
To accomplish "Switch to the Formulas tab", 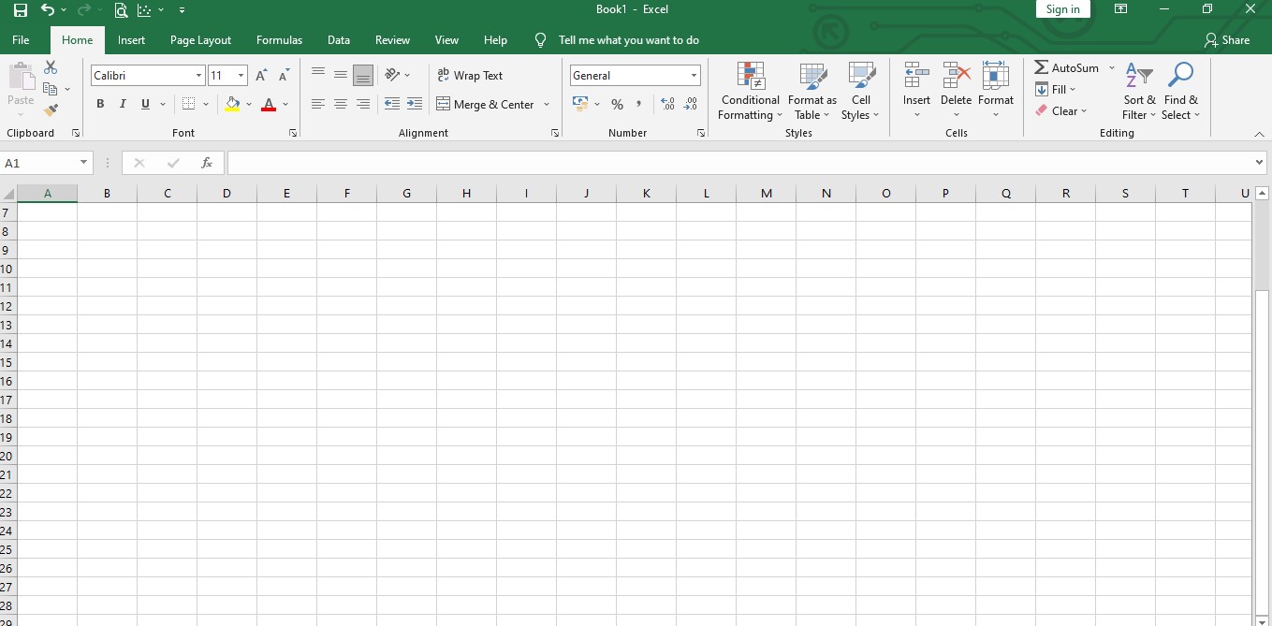I will point(279,40).
